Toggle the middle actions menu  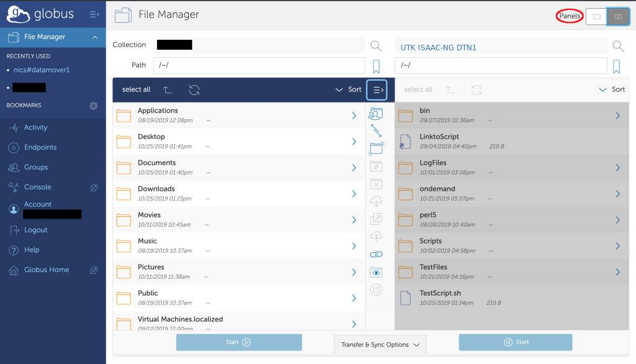pos(377,89)
